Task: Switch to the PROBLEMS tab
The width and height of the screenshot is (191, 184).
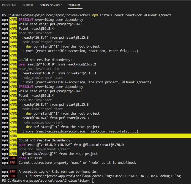Action: 9,5
